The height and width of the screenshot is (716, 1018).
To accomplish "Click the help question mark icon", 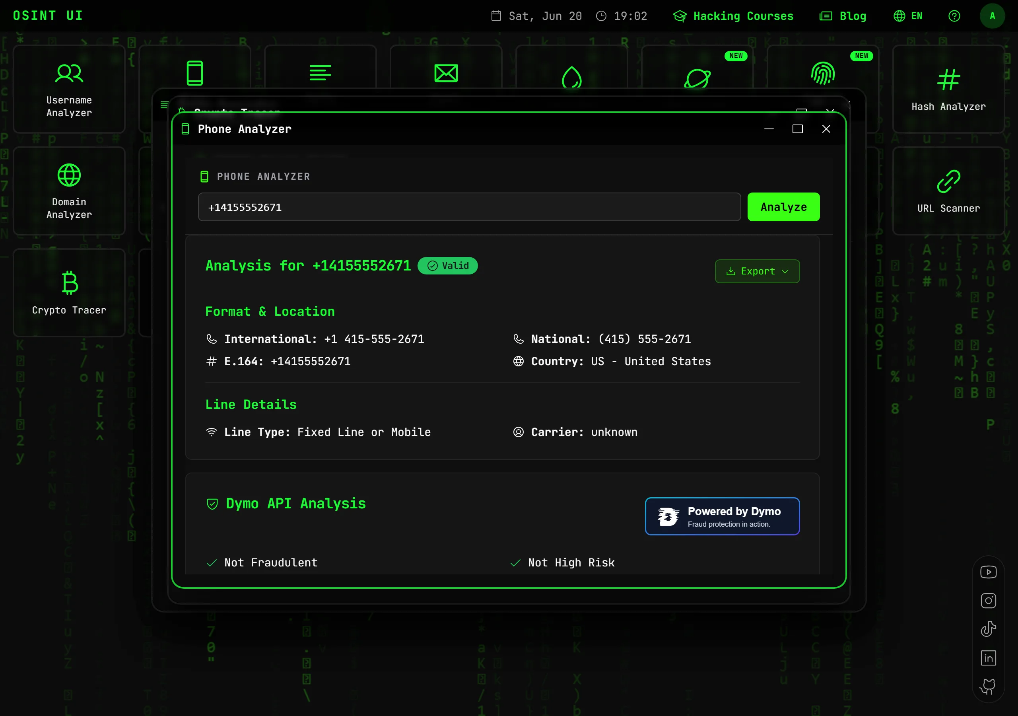I will [954, 16].
